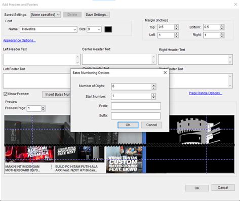Click the castle logo in the preview
The image size is (240, 201).
pos(198,131)
